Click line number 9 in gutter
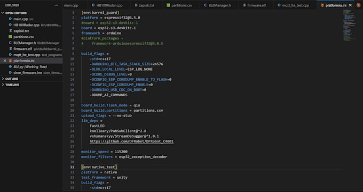The width and height of the screenshot is (363, 192). point(73,54)
